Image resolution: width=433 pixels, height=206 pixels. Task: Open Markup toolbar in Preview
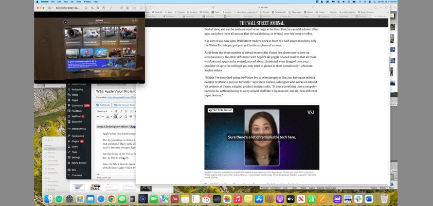tap(128, 8)
